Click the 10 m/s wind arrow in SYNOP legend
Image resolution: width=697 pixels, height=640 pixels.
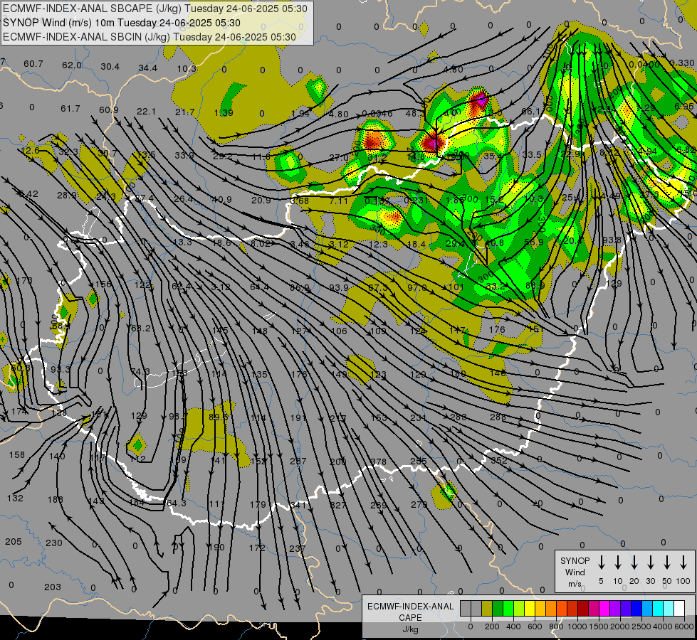coord(618,562)
